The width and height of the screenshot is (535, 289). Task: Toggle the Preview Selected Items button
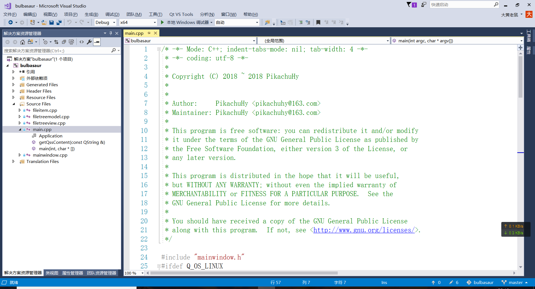click(x=97, y=42)
